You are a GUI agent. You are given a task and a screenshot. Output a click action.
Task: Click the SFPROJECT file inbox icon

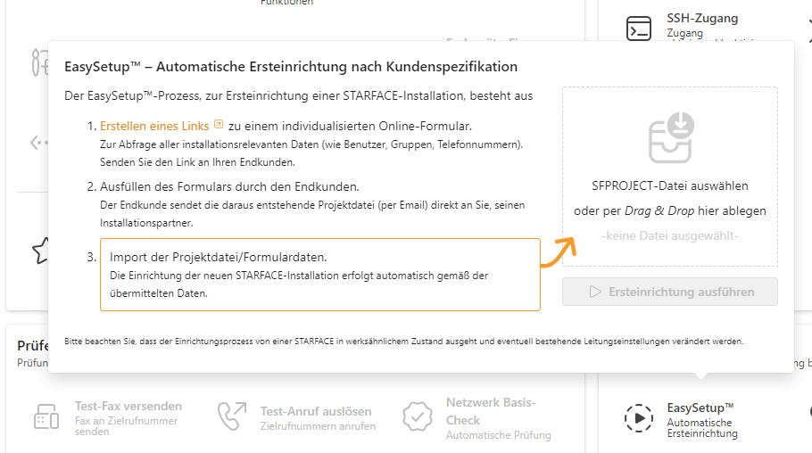(x=671, y=137)
